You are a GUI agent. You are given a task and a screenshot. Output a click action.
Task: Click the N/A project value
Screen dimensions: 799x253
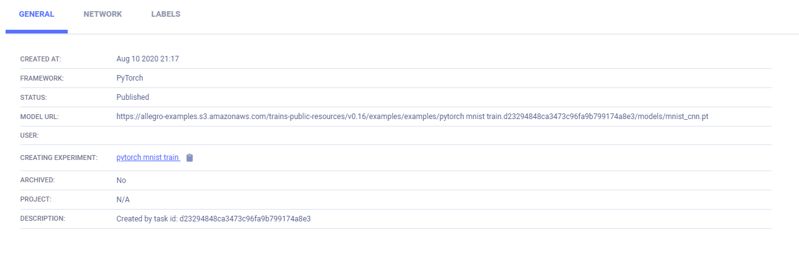pyautogui.click(x=123, y=200)
